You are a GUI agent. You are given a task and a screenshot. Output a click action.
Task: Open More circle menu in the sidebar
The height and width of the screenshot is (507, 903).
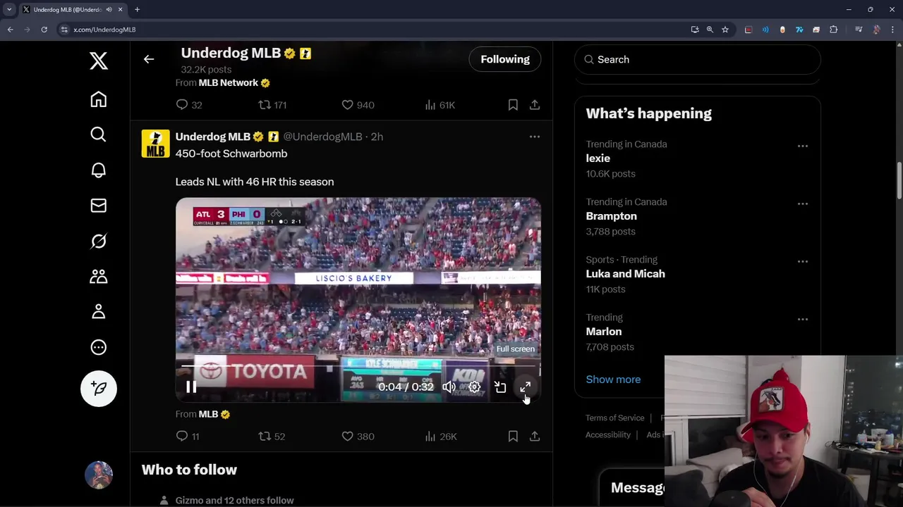pos(99,347)
